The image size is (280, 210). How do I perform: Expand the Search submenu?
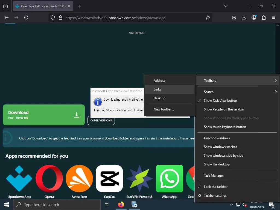237,92
